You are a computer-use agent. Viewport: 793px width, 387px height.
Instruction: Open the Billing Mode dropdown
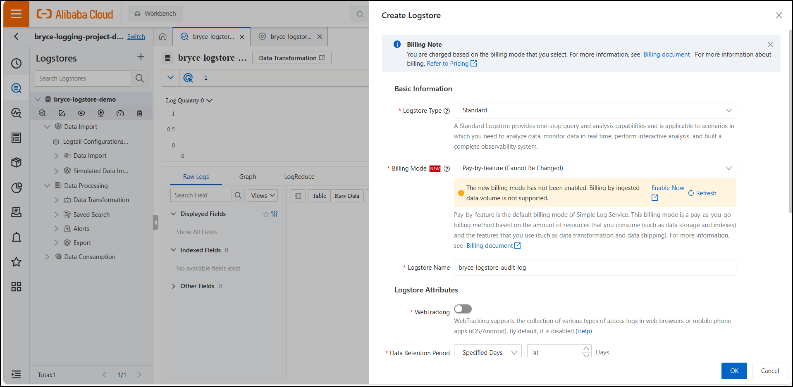[x=595, y=168]
